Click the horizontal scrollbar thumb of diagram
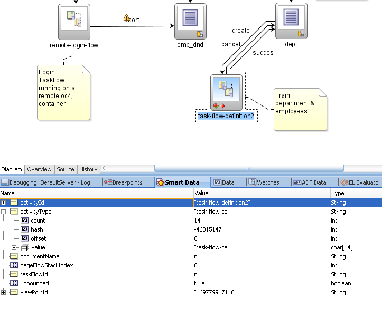Image resolution: width=382 pixels, height=317 pixels. (x=249, y=168)
